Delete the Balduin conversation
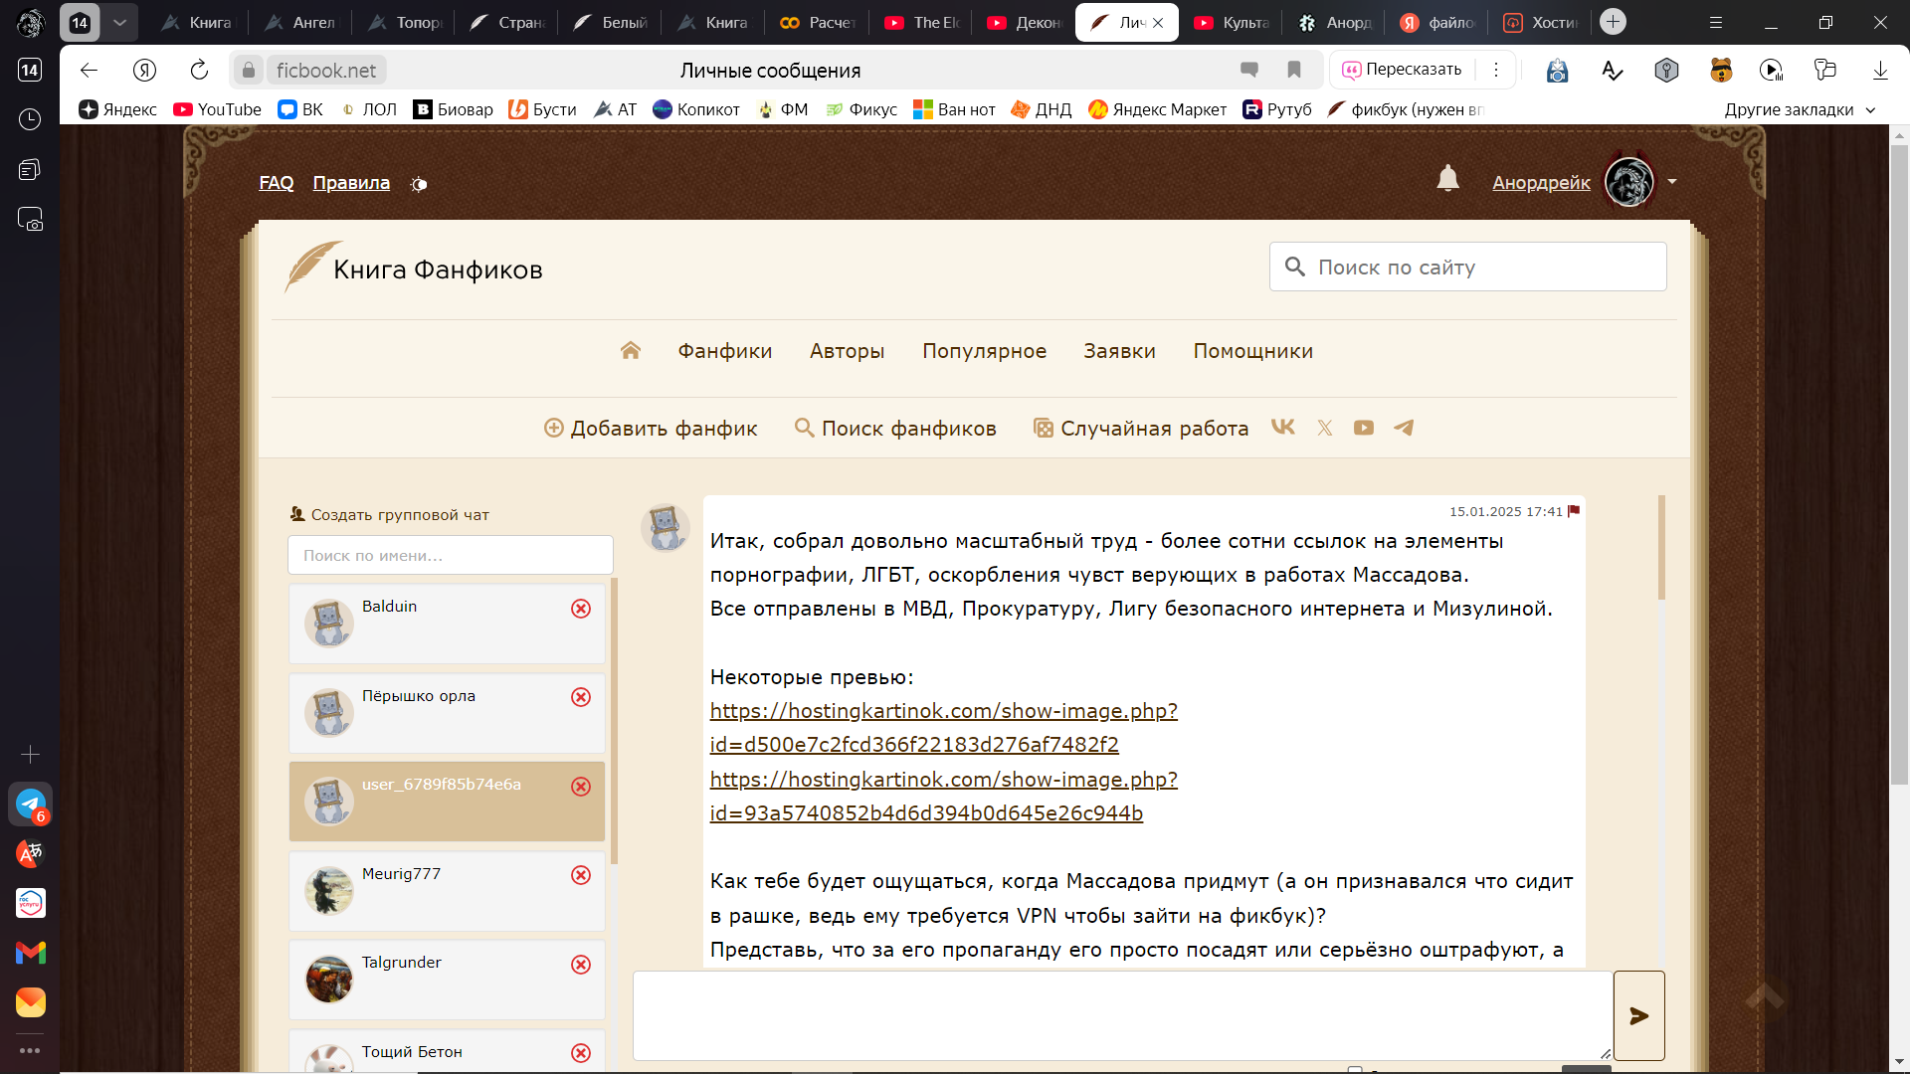 click(x=581, y=609)
